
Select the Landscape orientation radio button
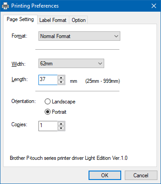point(47,102)
